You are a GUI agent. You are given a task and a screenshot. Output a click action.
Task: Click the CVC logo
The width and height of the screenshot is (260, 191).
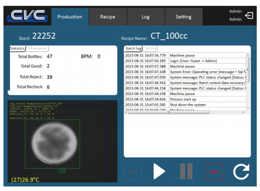[x=27, y=16]
